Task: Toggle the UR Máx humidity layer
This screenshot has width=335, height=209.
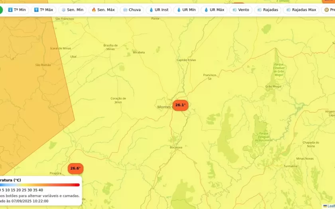Action: point(214,10)
